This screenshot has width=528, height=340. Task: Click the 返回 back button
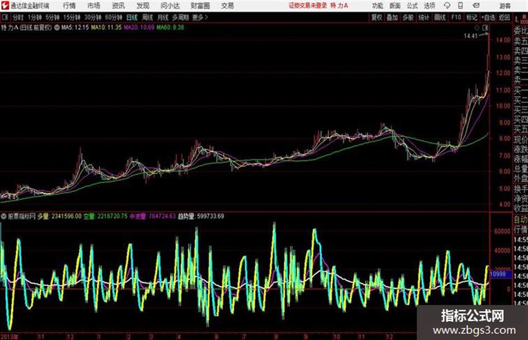504,17
